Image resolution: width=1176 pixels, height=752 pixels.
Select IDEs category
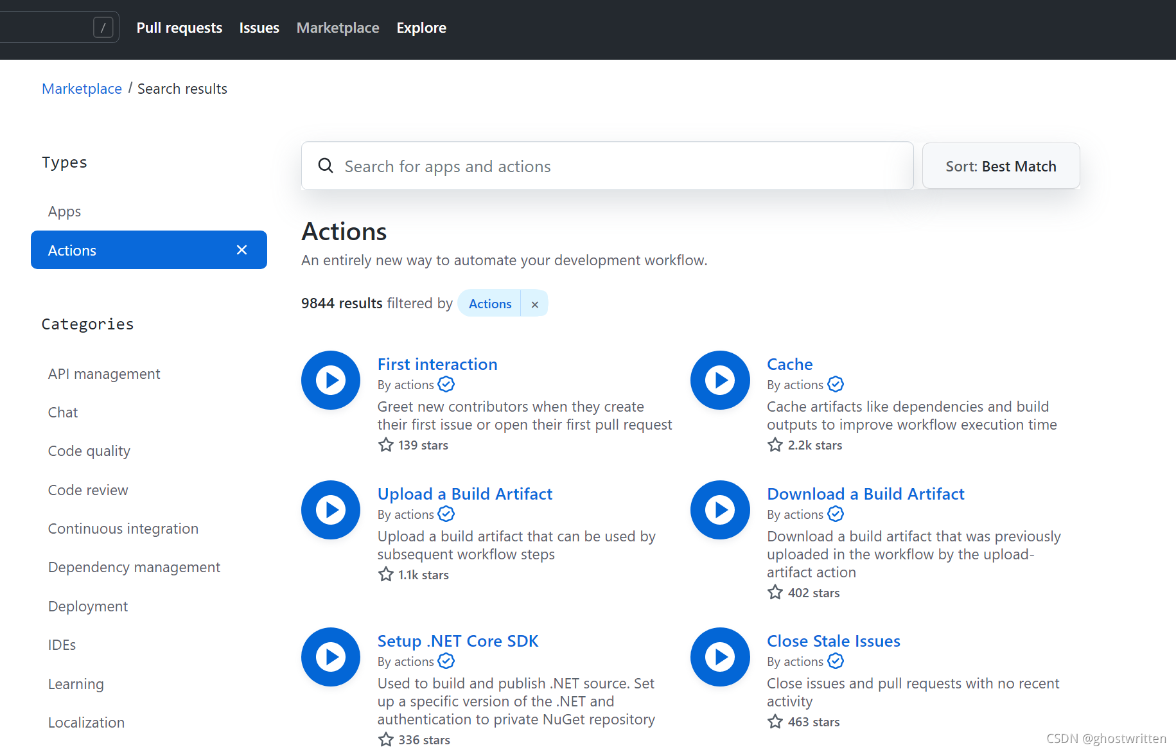point(62,645)
